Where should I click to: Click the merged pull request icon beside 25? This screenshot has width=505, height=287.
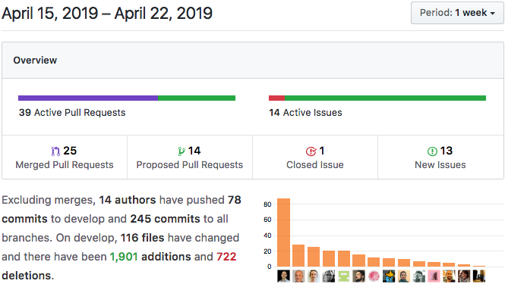point(55,151)
